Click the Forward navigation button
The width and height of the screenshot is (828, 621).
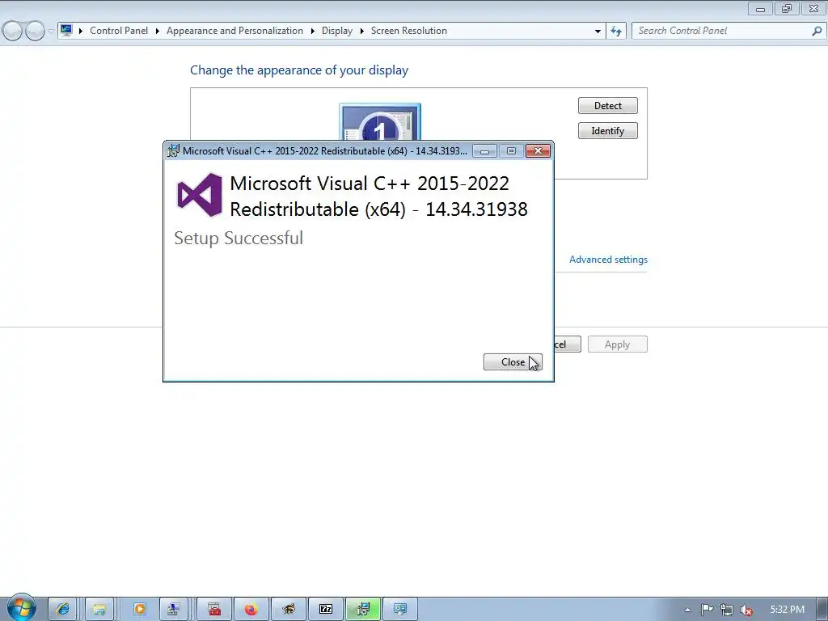point(35,32)
